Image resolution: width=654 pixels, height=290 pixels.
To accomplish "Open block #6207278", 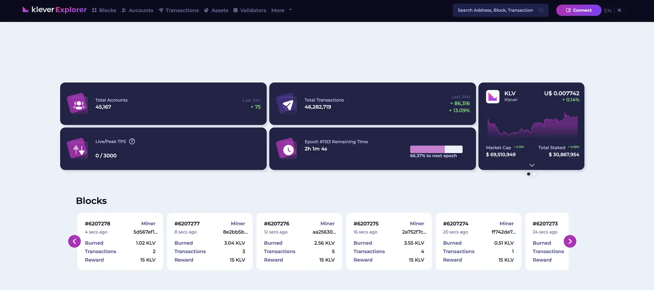I will [98, 223].
